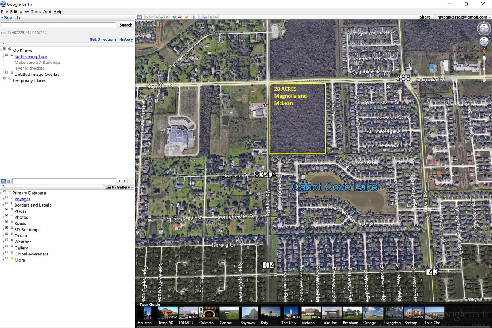Select the Ruler measurement tool
The height and width of the screenshot is (328, 492).
[x=194, y=17]
